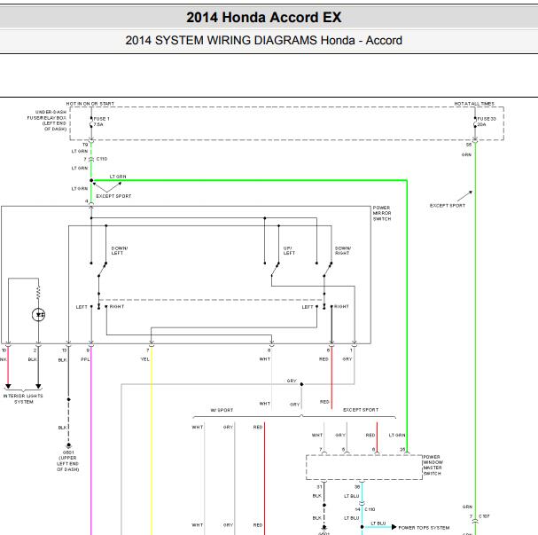
Task: Click the "POWER TOPS SYSTEM" reference label
Action: tap(424, 527)
